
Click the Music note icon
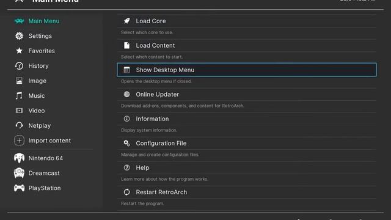click(x=19, y=96)
